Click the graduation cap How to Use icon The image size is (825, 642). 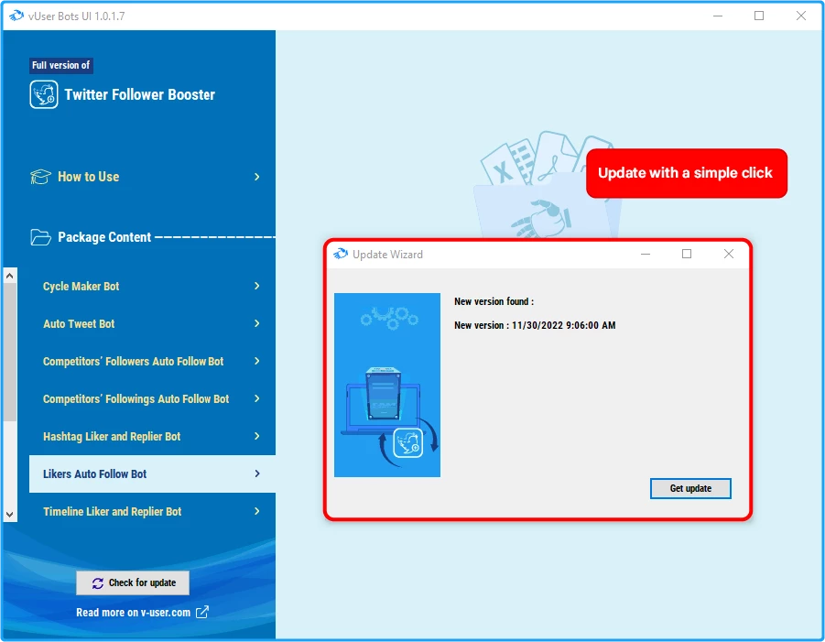tap(40, 177)
